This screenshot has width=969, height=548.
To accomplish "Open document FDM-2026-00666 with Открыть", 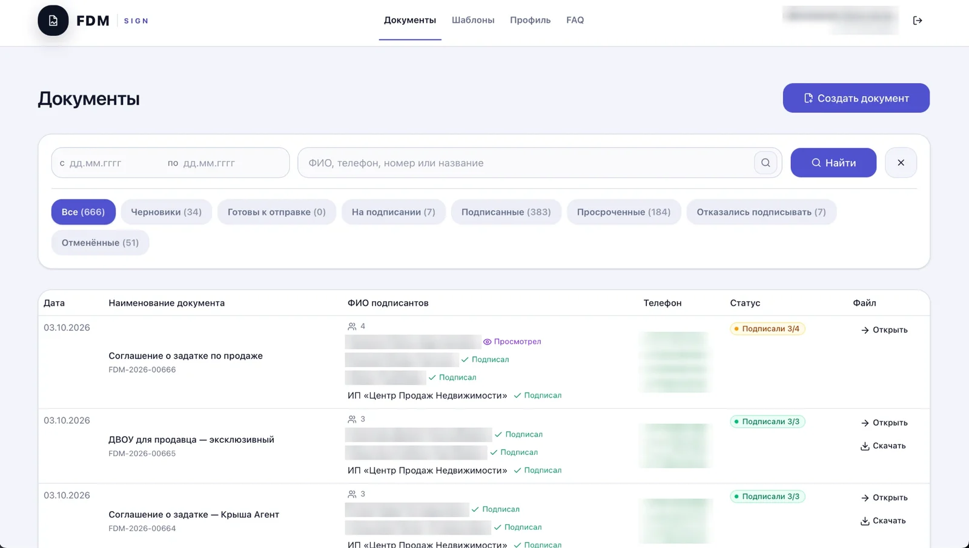I will coord(884,330).
